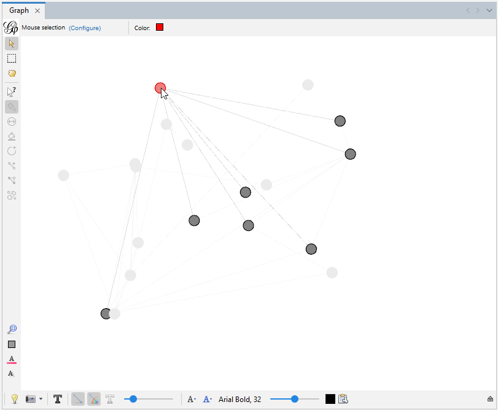Decrease font size with the A- button
Viewport: 498px width, 410px height.
click(x=191, y=399)
